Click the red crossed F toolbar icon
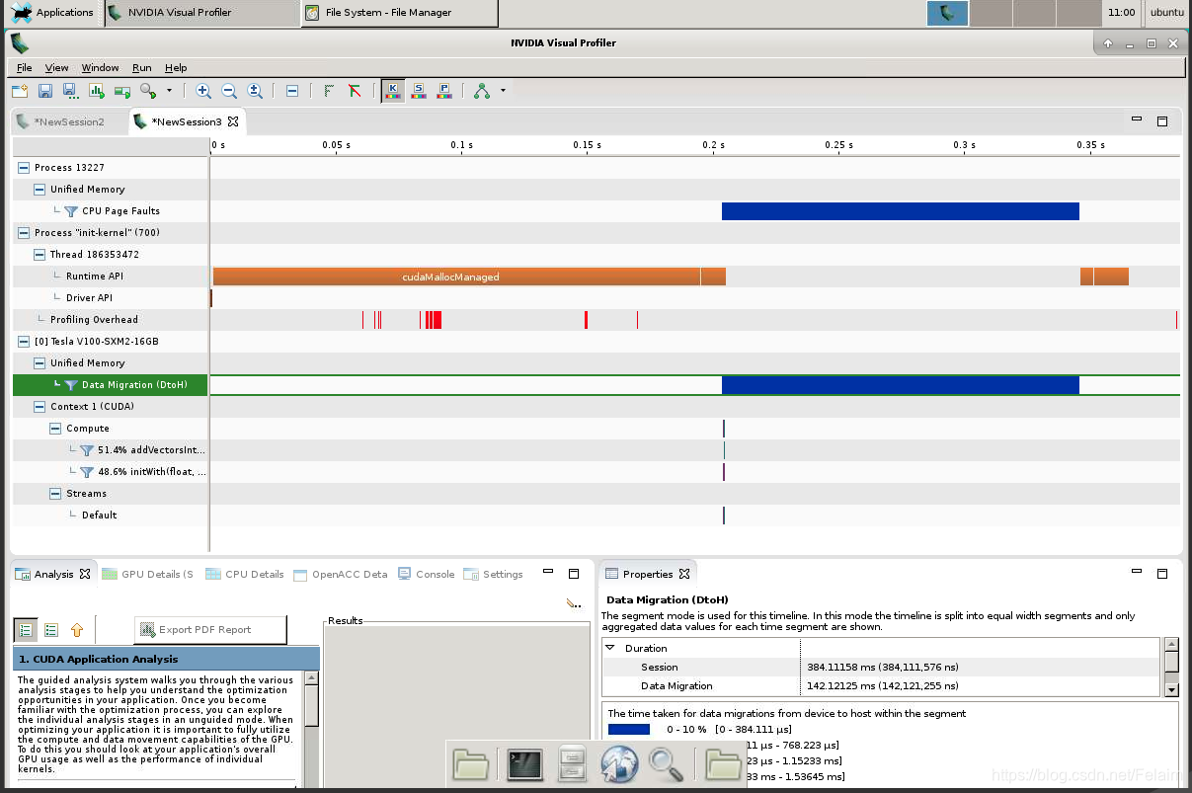This screenshot has width=1192, height=793. point(355,91)
